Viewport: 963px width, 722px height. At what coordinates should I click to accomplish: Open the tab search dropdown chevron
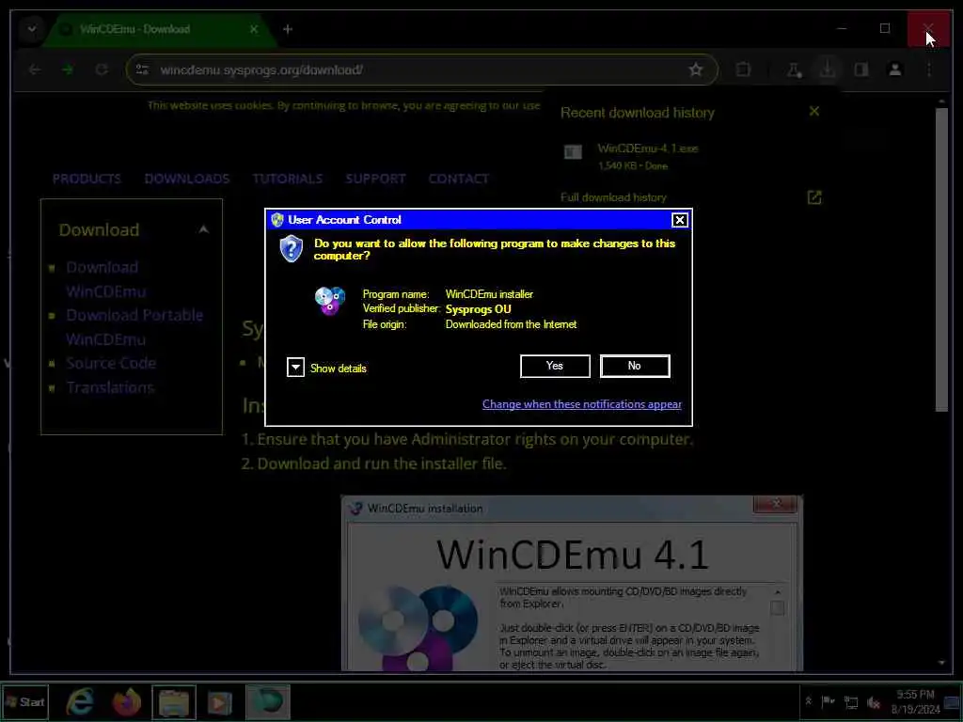point(31,29)
